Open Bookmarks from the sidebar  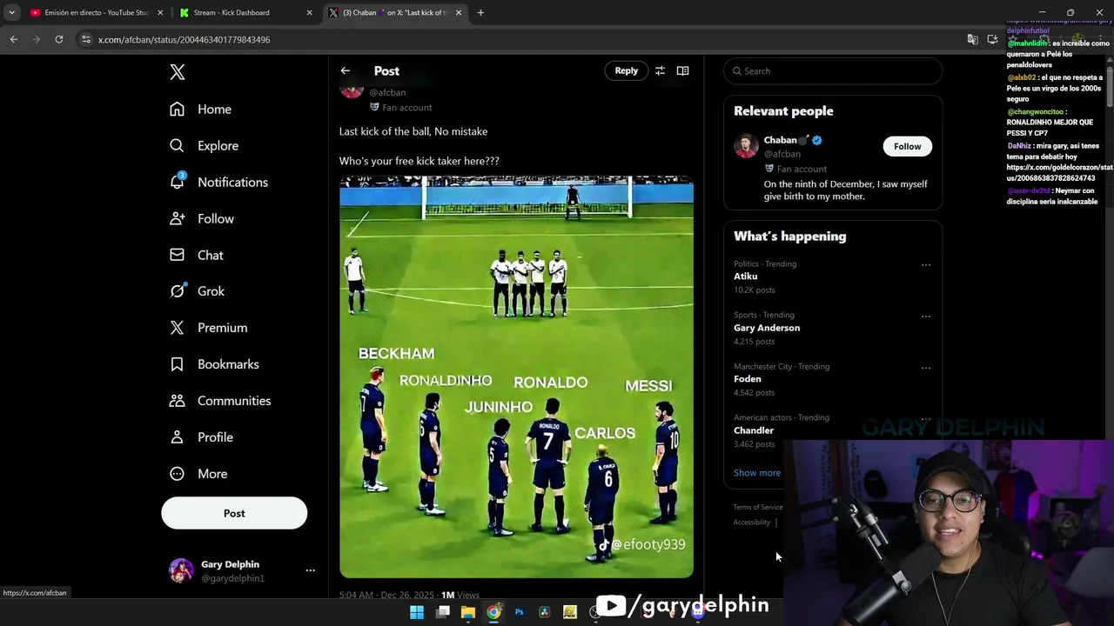(214, 364)
